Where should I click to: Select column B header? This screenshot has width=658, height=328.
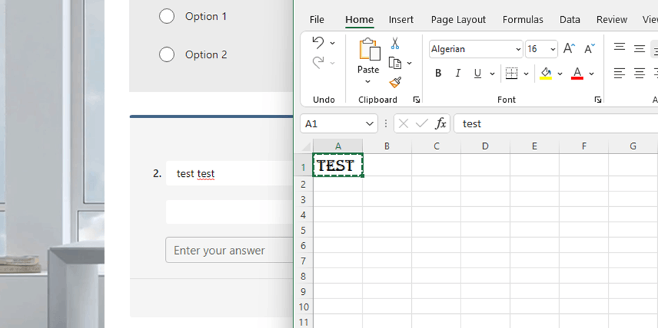(387, 146)
